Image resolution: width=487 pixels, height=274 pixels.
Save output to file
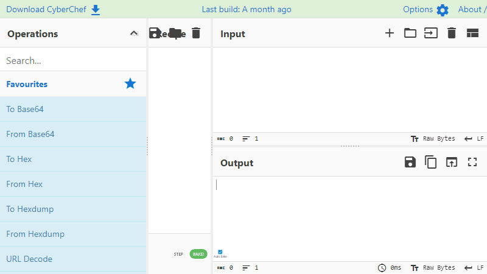tap(410, 162)
